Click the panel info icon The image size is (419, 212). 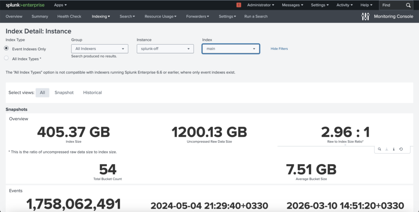tap(394, 149)
